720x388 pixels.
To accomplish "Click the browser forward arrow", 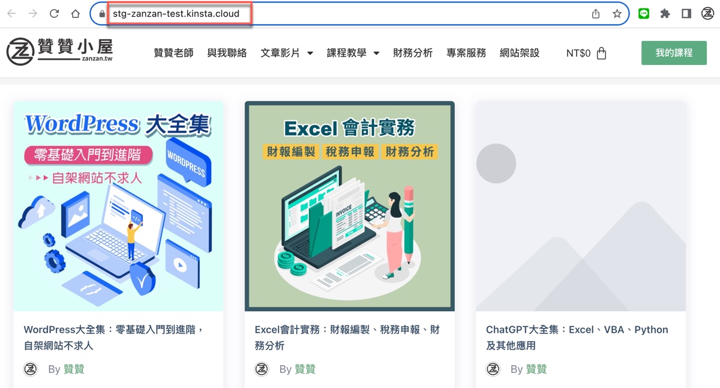I will point(32,13).
